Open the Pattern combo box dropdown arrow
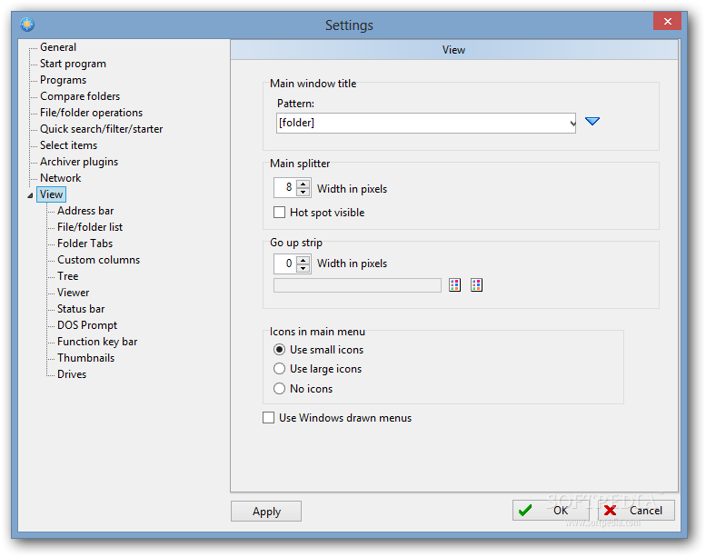The image size is (706, 557). point(572,123)
